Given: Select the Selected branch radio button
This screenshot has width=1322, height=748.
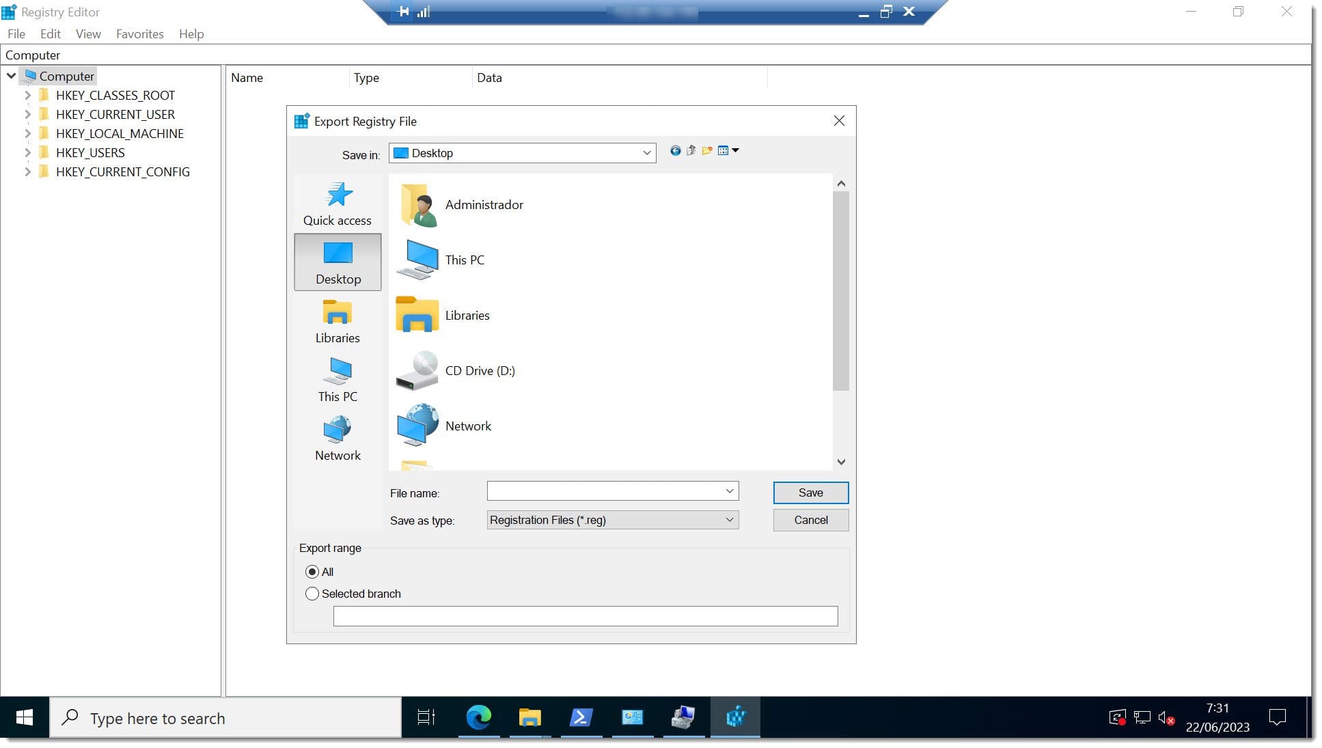Looking at the screenshot, I should point(312,594).
